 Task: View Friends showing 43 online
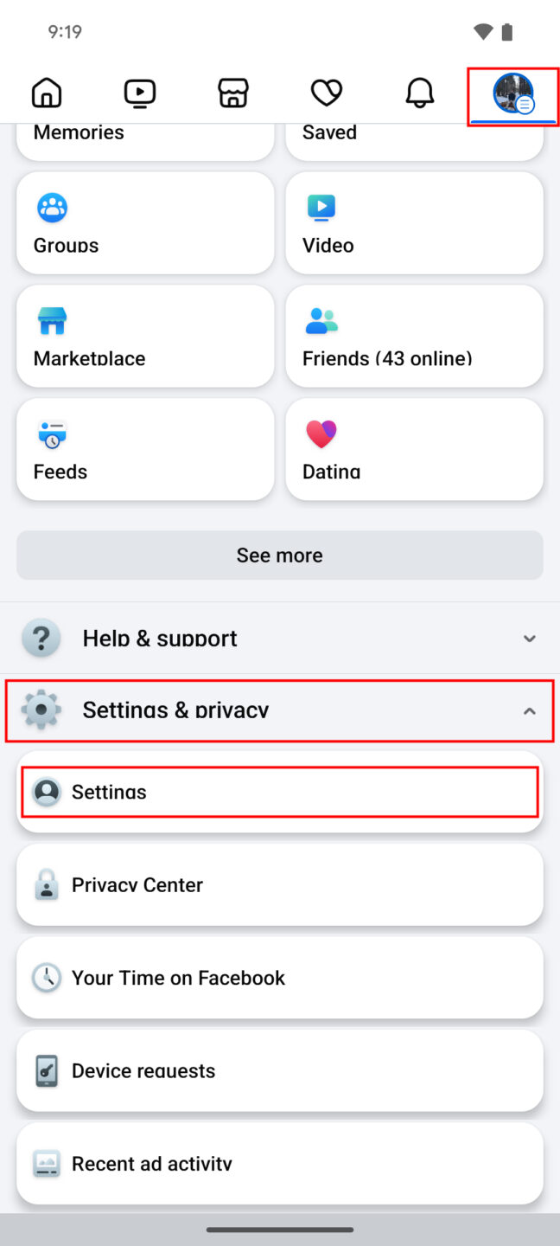point(414,337)
